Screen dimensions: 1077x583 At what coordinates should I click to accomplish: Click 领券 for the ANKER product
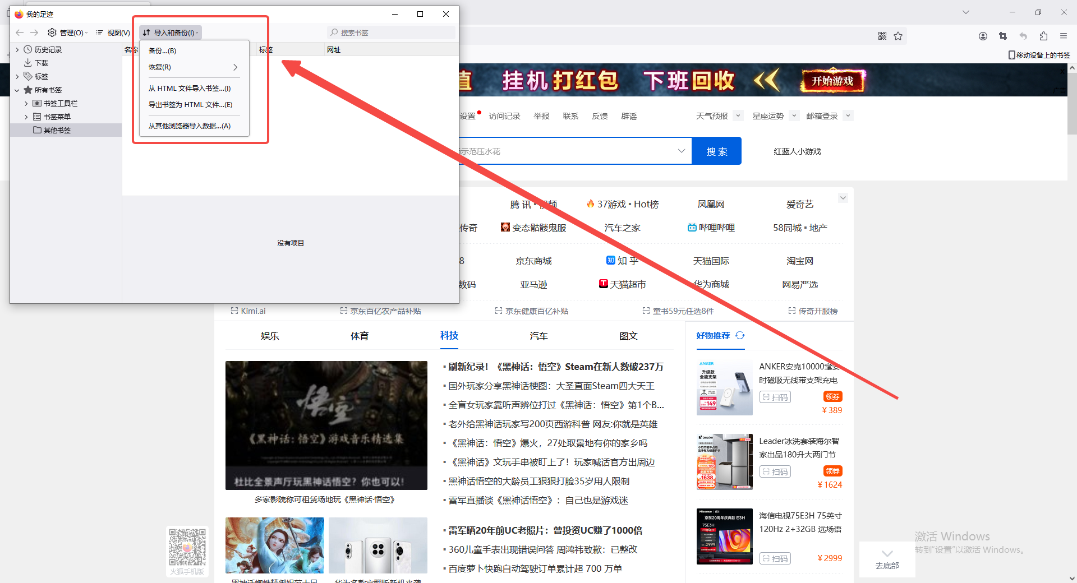click(x=833, y=396)
